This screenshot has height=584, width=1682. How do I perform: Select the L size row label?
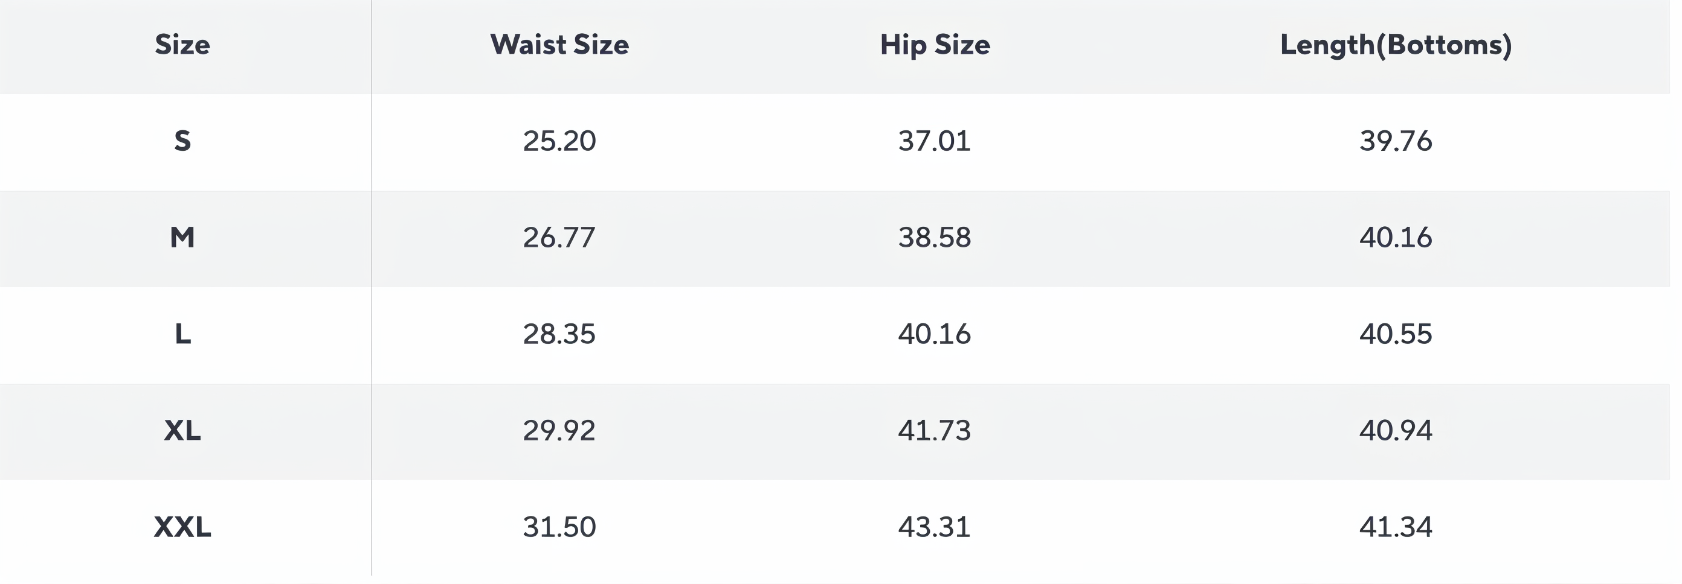[183, 334]
